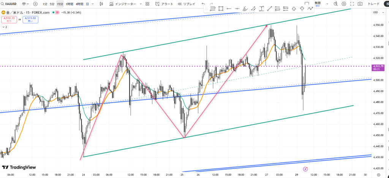Open the candlestick chart type selector
The image size is (389, 178).
tap(101, 4)
